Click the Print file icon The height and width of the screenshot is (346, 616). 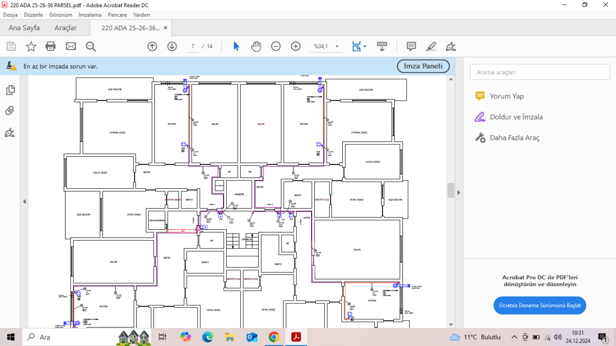pos(51,46)
